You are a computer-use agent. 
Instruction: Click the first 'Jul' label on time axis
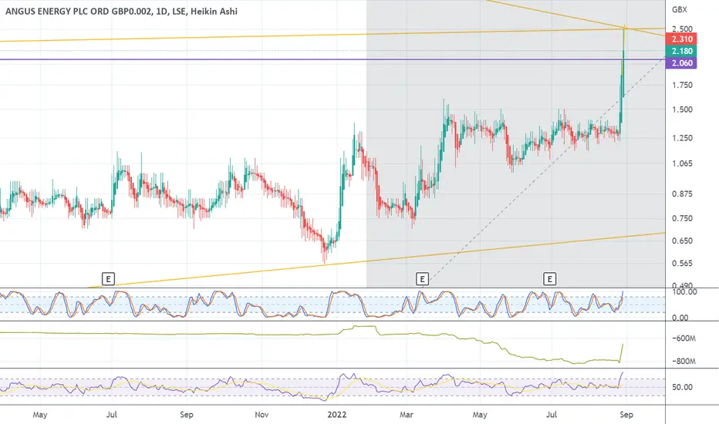[x=111, y=415]
